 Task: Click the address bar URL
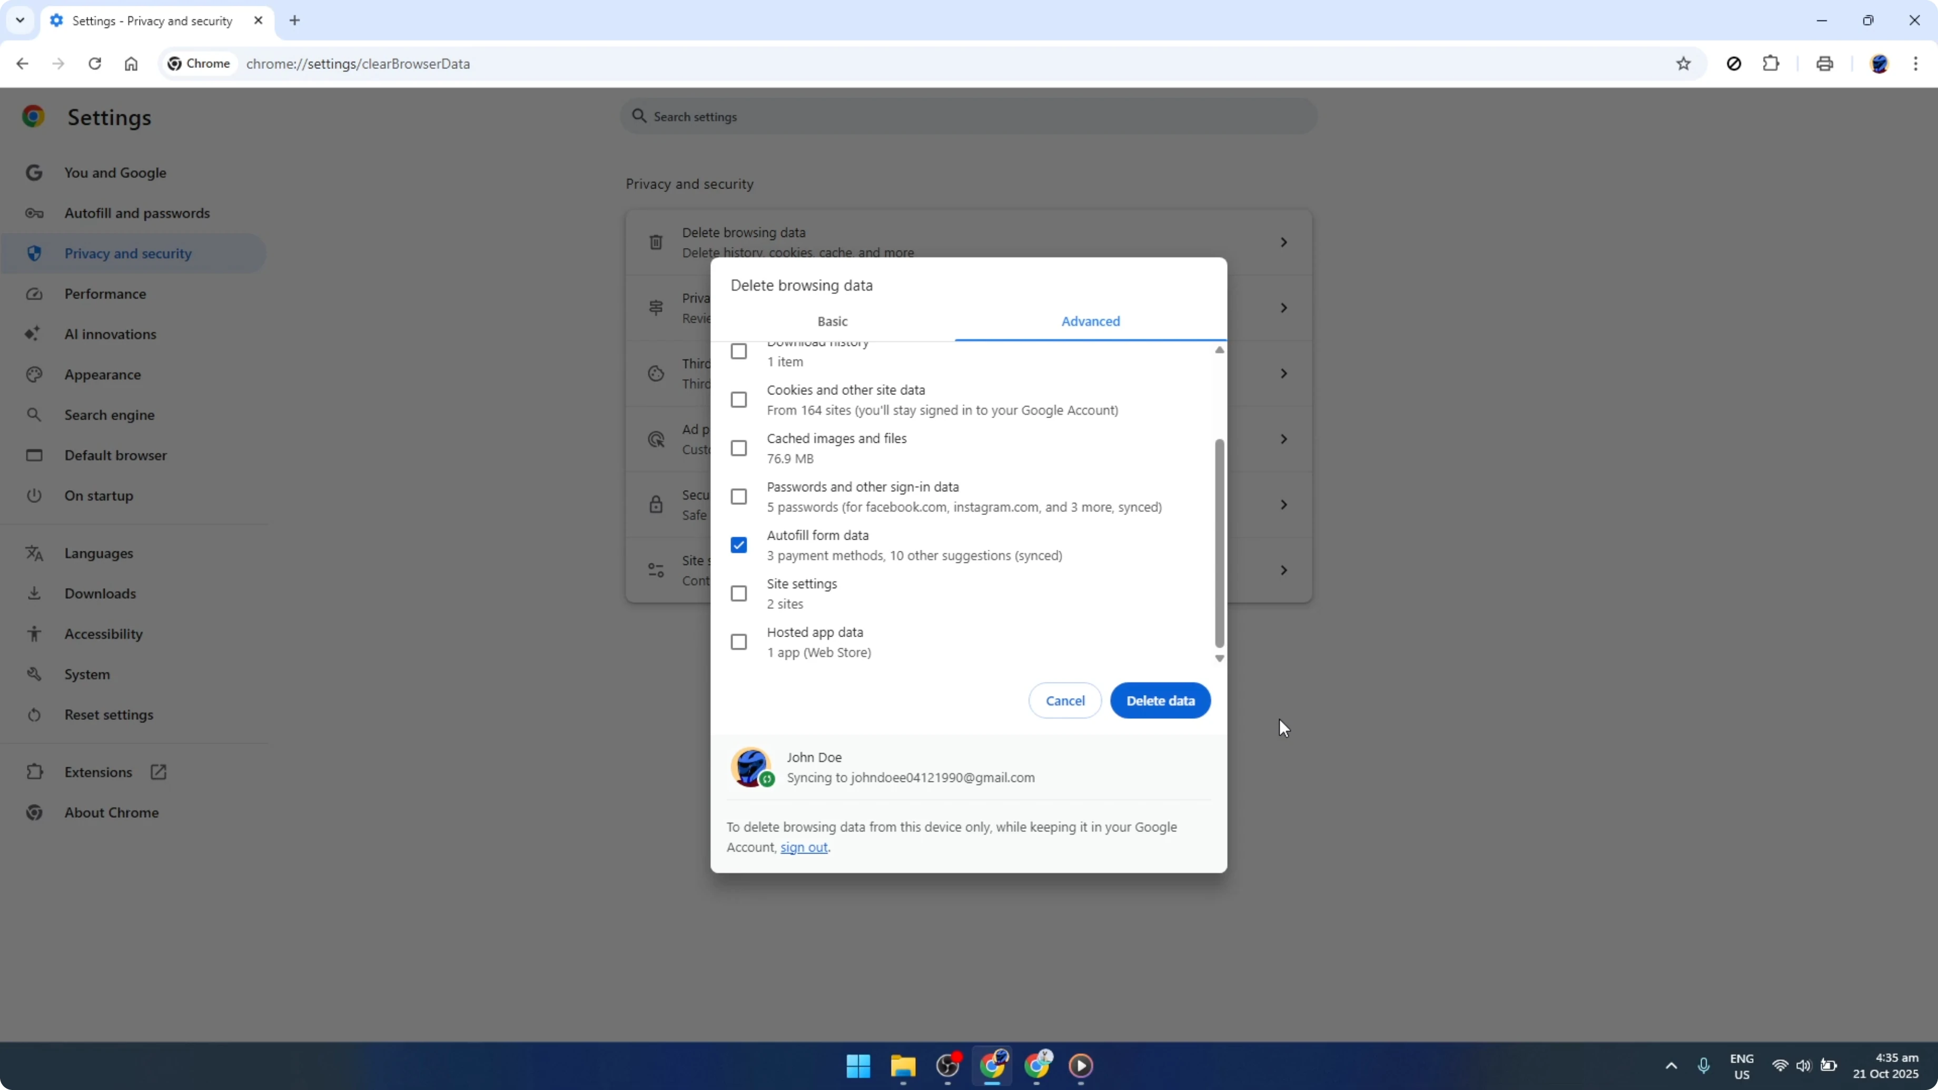click(358, 64)
